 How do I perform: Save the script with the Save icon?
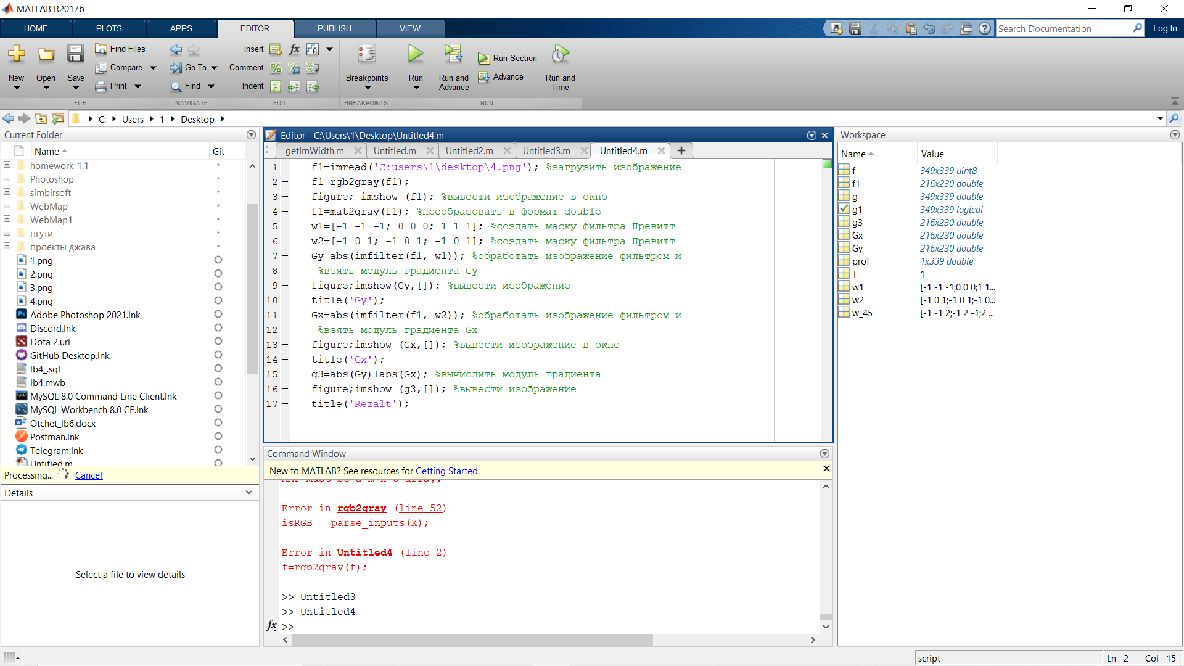pos(75,54)
